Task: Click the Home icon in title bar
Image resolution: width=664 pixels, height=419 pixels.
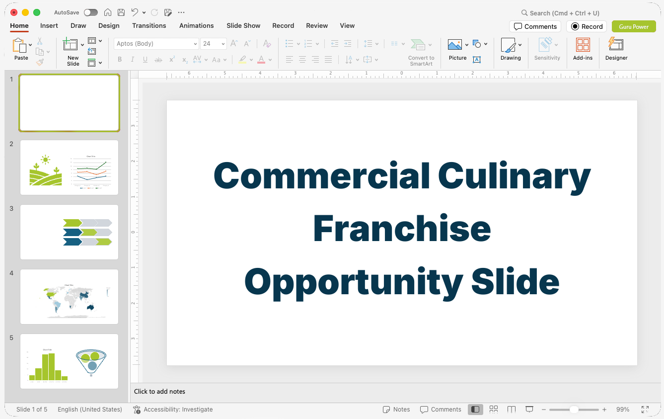Action: coord(108,12)
